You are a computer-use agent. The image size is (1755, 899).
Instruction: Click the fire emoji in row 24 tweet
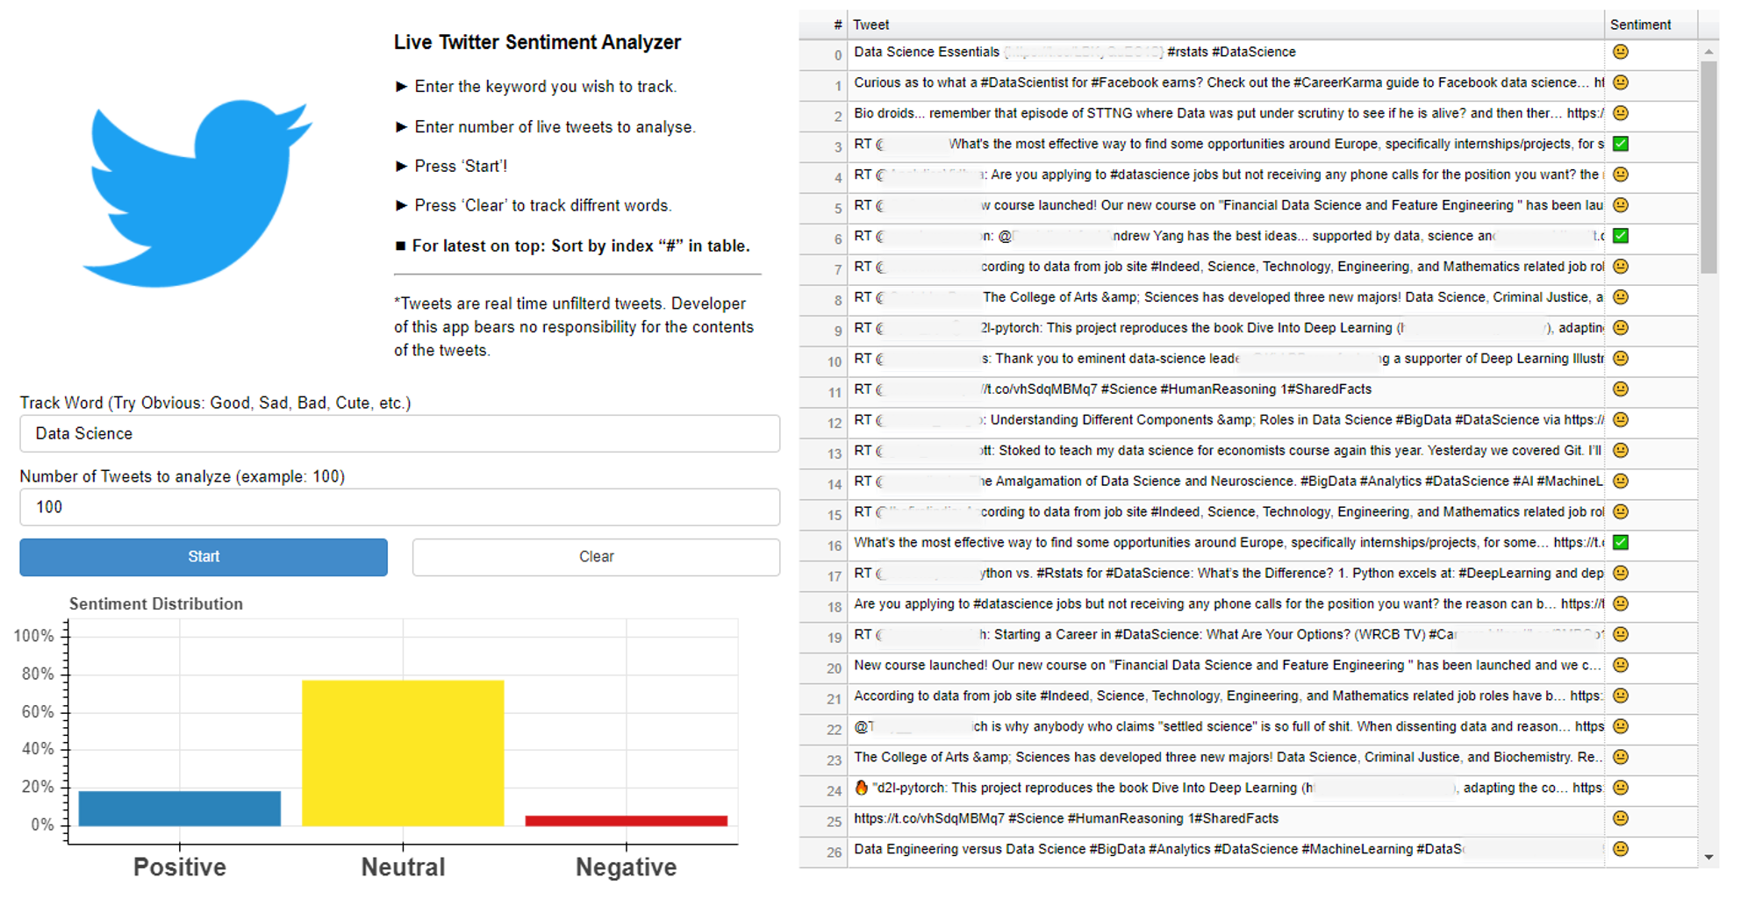pyautogui.click(x=861, y=788)
